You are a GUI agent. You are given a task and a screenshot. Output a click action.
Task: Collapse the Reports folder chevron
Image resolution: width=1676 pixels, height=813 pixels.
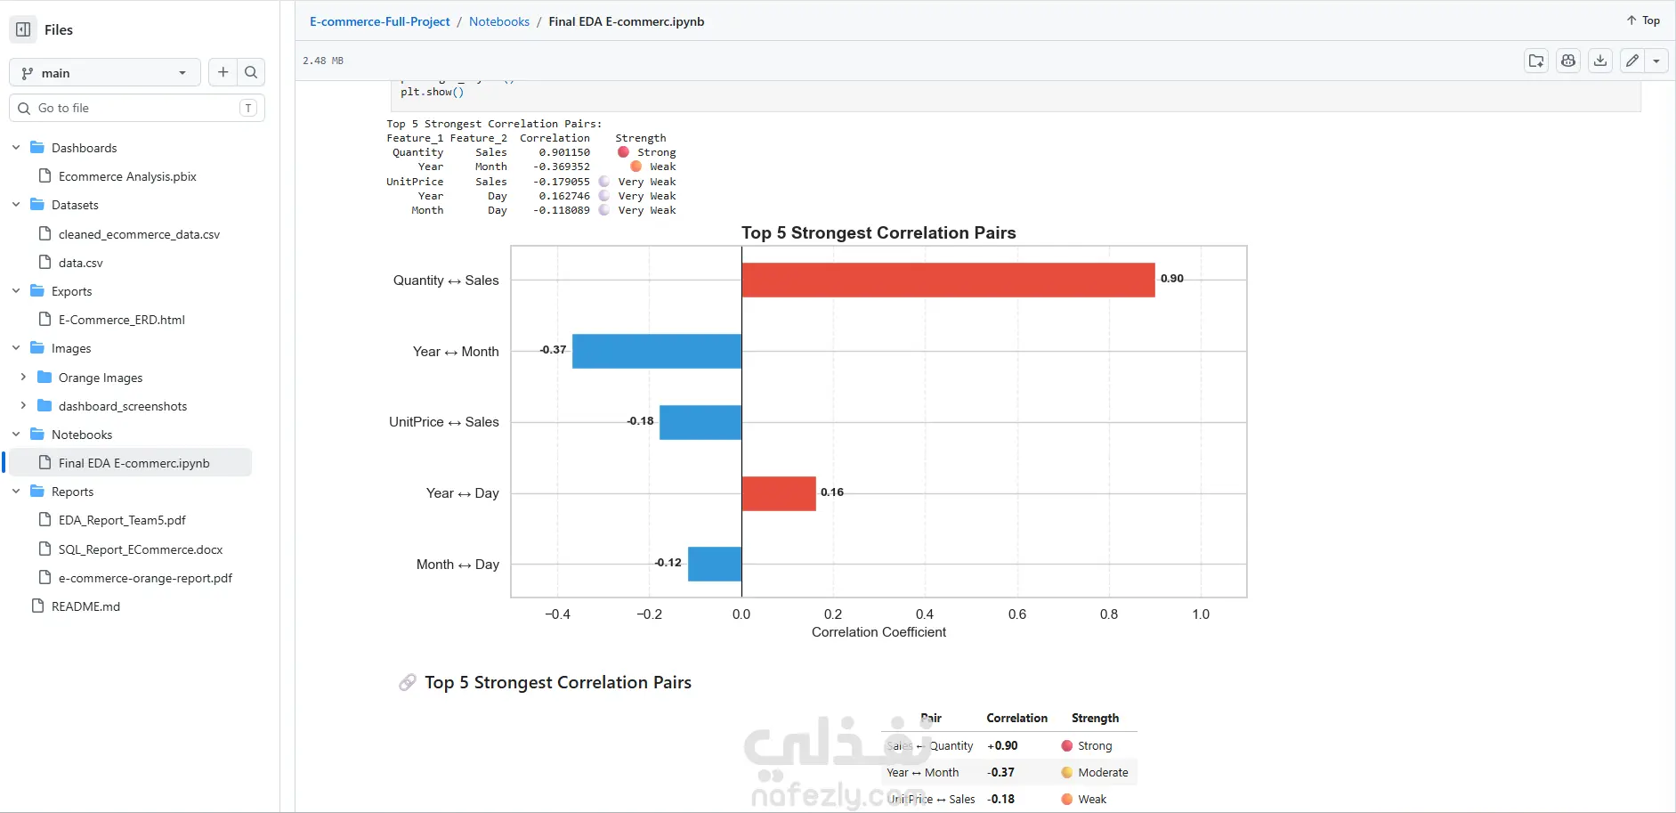(16, 492)
